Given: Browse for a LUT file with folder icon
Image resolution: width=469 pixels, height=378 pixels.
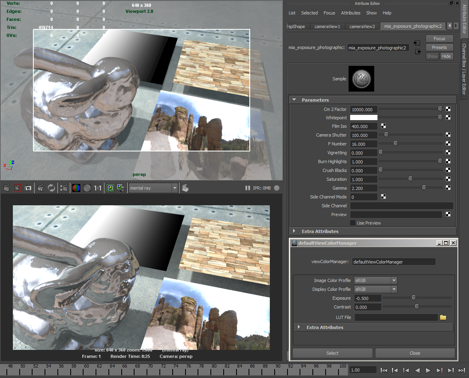Looking at the screenshot, I should pos(443,317).
